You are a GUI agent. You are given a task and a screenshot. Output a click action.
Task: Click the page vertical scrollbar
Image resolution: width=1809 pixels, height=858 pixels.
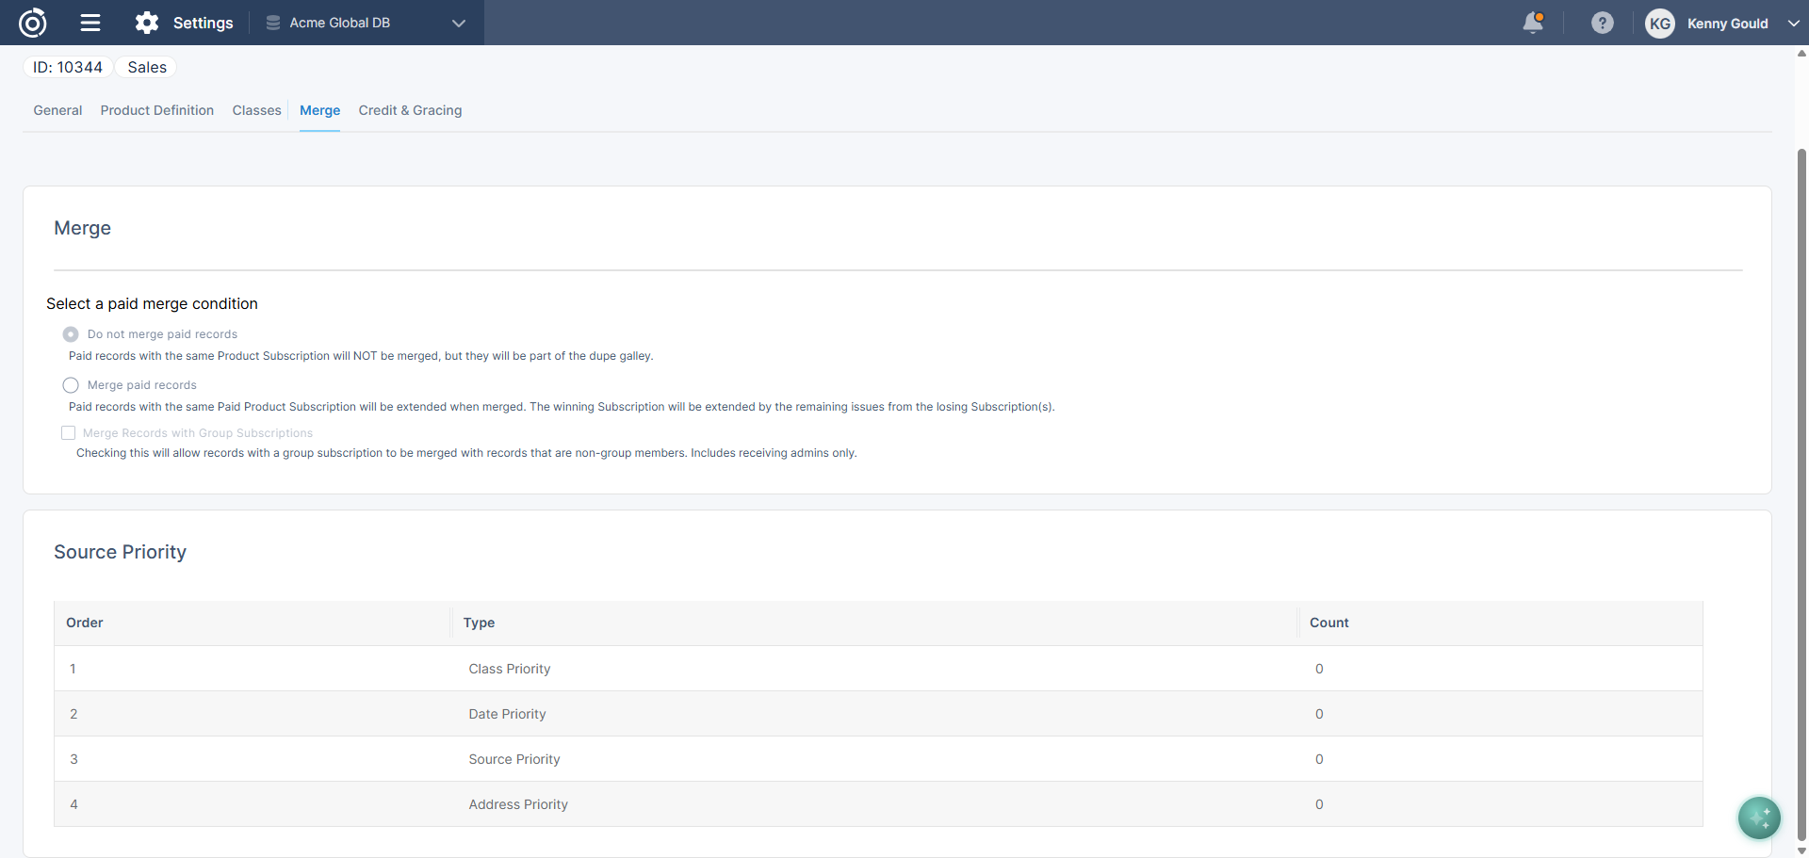[1801, 490]
